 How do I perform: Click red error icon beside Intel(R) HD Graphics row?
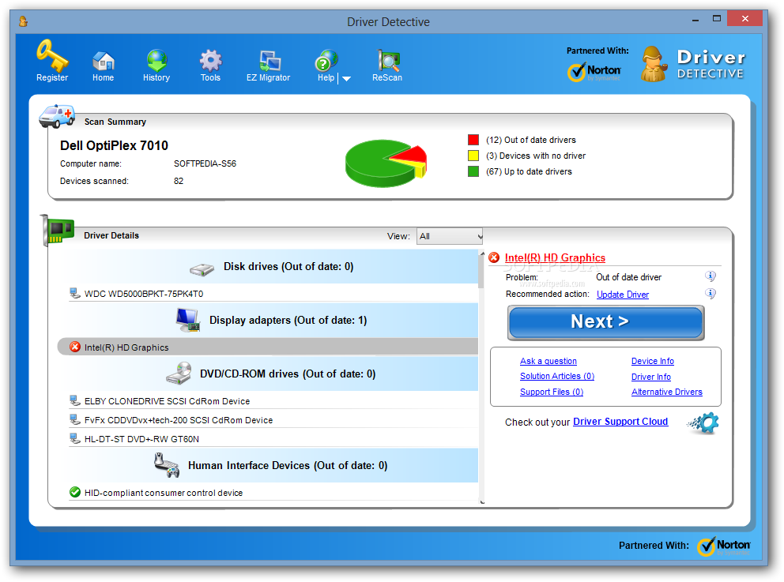click(x=75, y=347)
